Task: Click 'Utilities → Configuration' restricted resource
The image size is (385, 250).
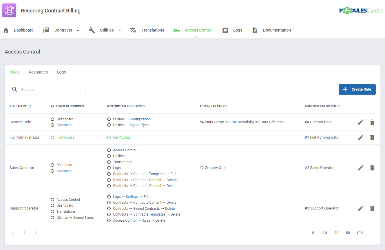Action: (x=132, y=119)
